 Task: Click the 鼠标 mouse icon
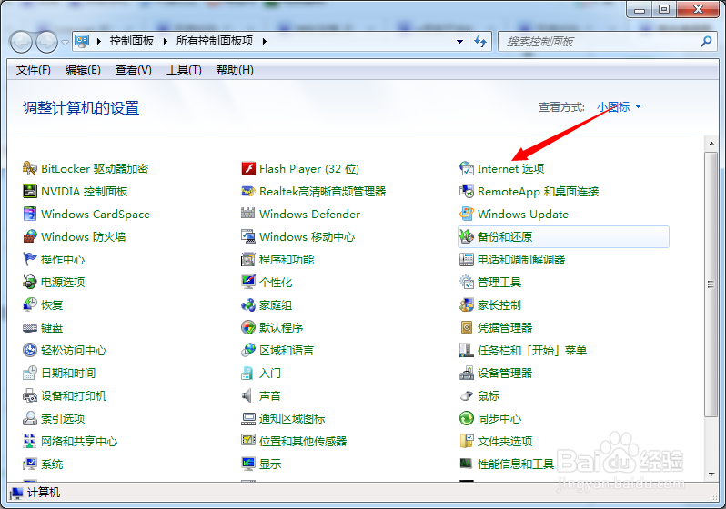coord(466,395)
